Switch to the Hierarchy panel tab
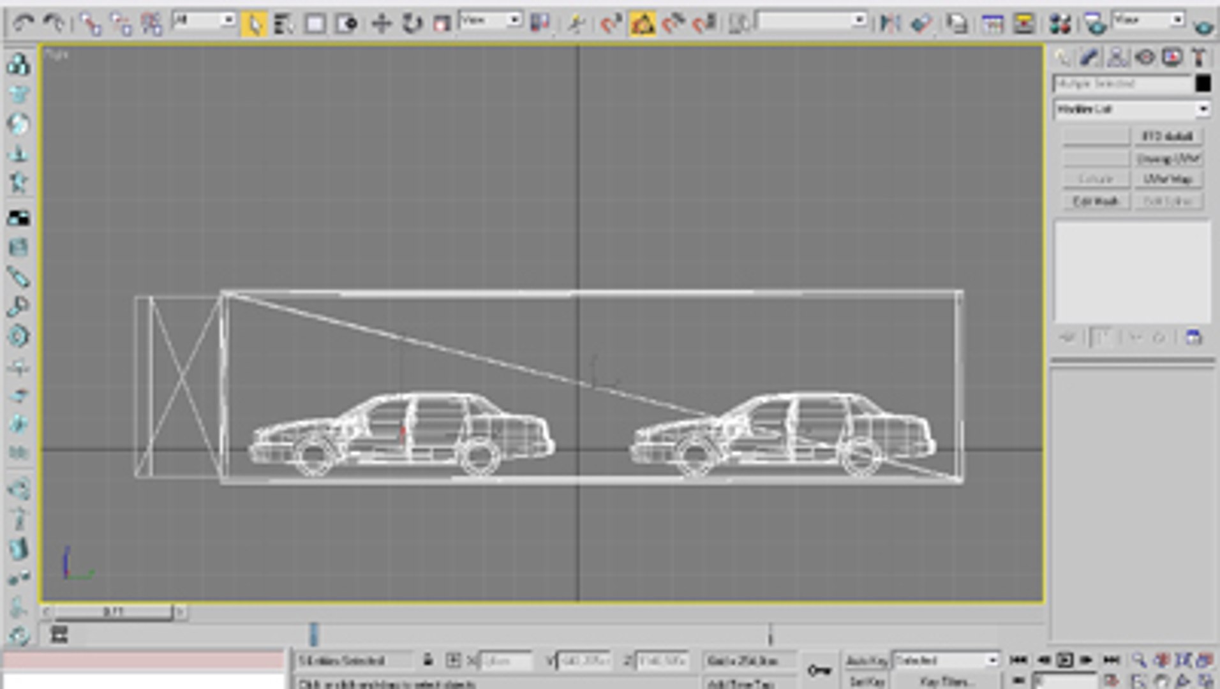This screenshot has height=689, width=1220. [1117, 57]
